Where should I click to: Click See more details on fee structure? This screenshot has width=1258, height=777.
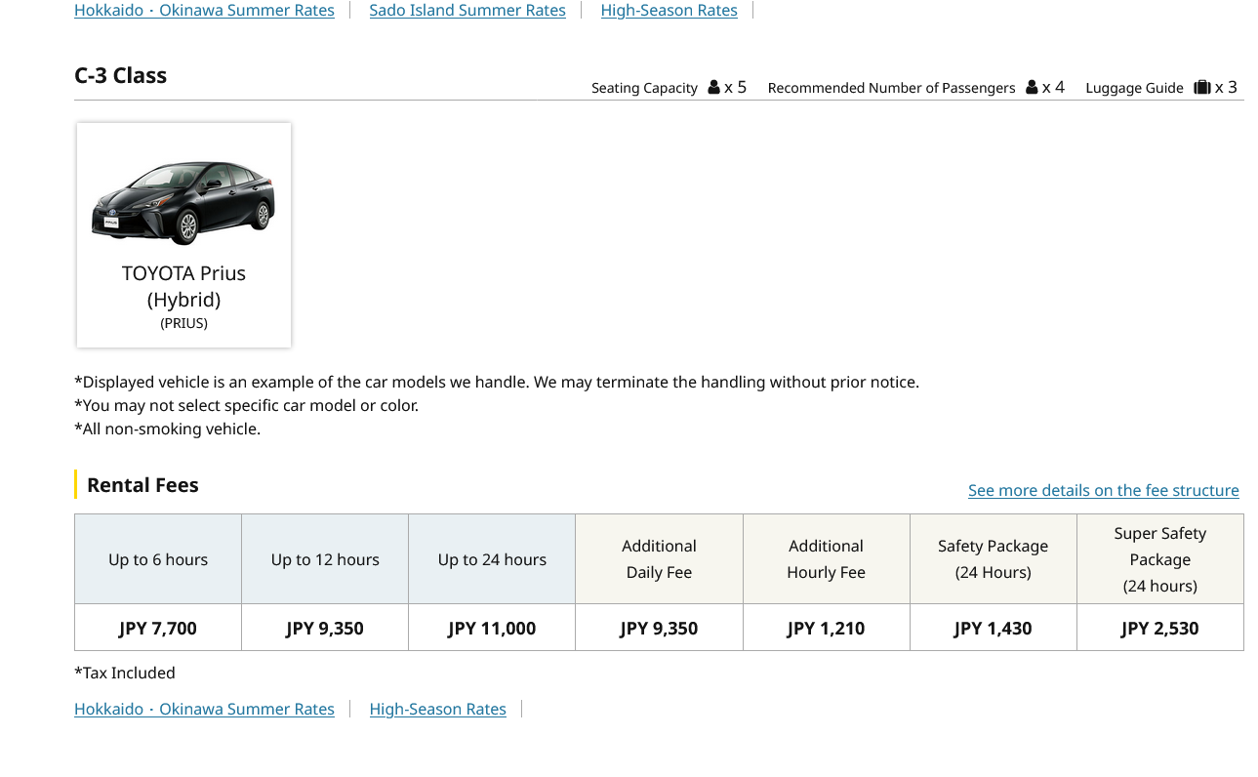[1103, 490]
